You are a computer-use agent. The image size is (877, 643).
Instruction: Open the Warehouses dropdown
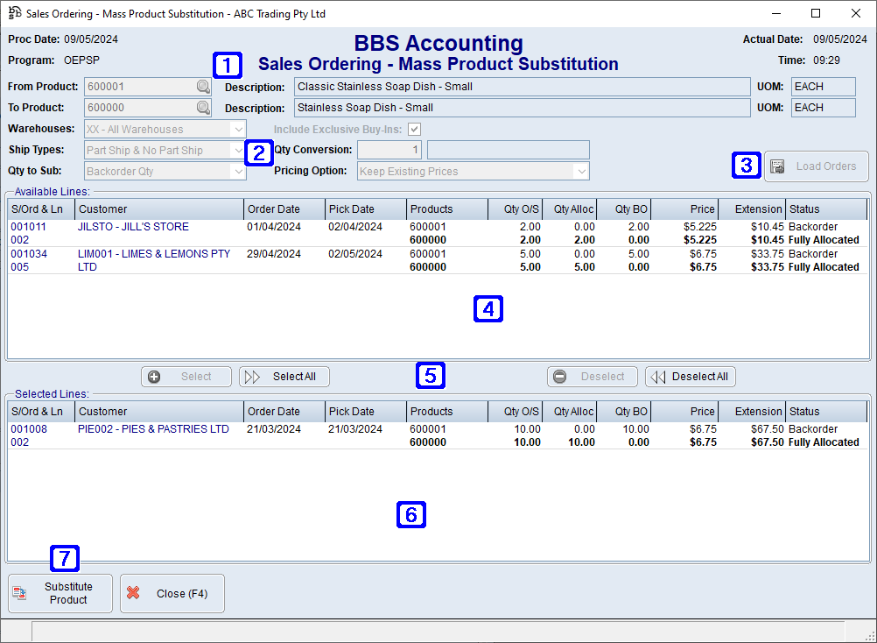click(237, 129)
